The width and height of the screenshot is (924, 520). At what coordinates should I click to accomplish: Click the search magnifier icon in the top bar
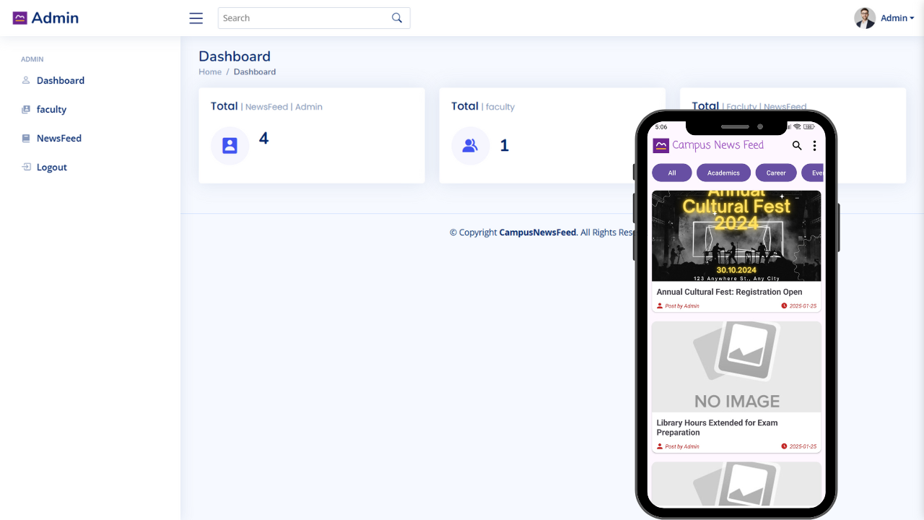396,18
